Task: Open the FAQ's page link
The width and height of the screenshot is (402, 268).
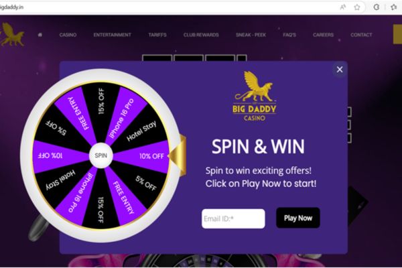Action: (289, 35)
